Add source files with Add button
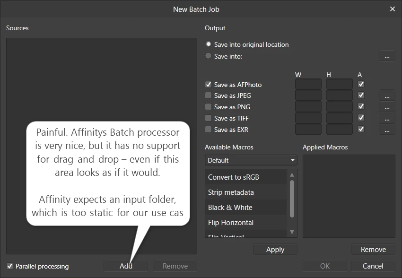 tap(126, 266)
